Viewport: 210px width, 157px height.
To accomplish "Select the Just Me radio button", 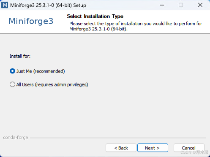I will (12, 71).
